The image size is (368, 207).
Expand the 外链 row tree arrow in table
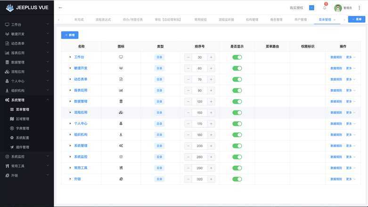(x=70, y=179)
